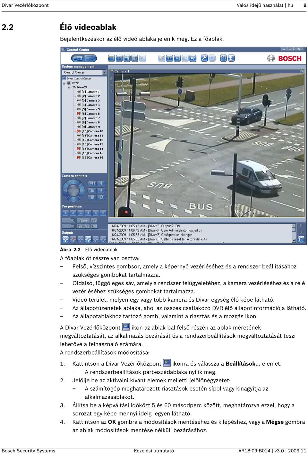The width and height of the screenshot is (308, 454).
Task: Open help question mark icon
Action: click(x=223, y=58)
